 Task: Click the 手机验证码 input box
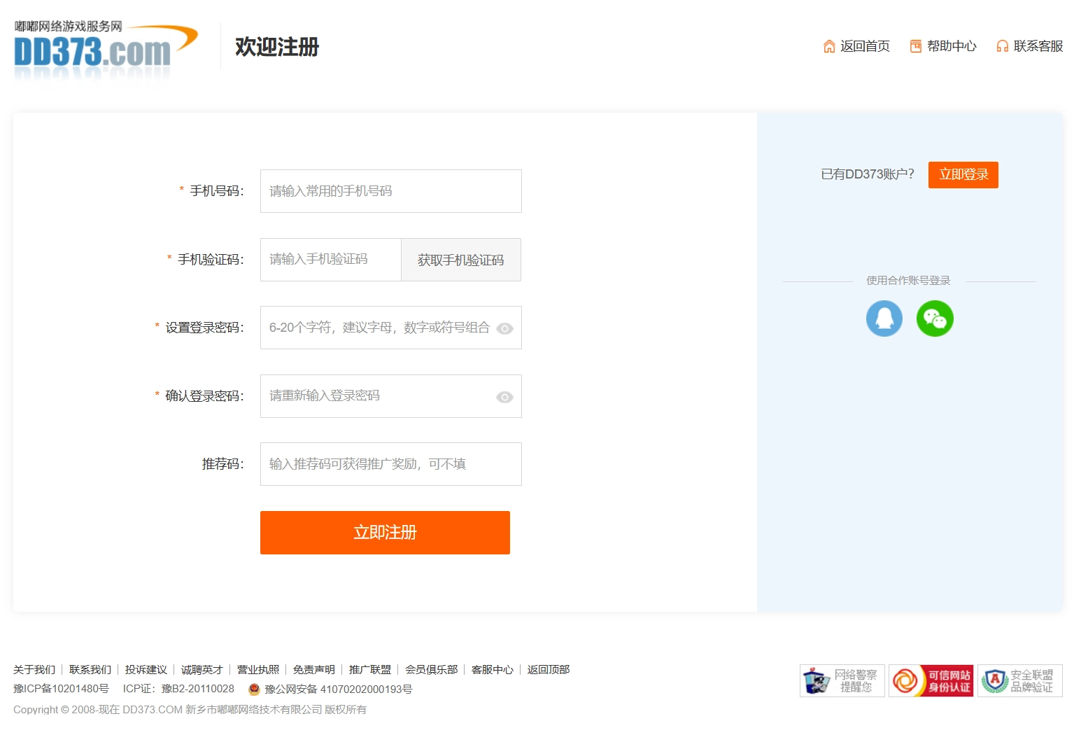[330, 260]
